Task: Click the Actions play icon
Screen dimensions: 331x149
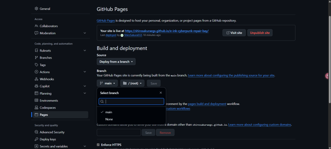Action: (x=36, y=72)
